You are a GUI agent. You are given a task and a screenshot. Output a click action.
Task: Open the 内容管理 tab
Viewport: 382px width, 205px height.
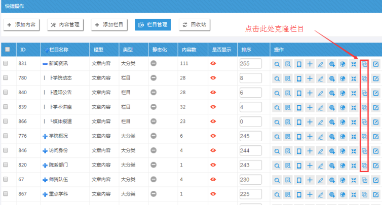click(x=66, y=24)
